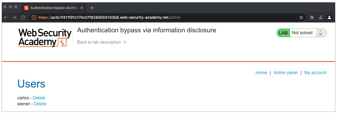The height and width of the screenshot is (114, 337).
Task: Click the Burp site info icon
Action: tap(34, 17)
